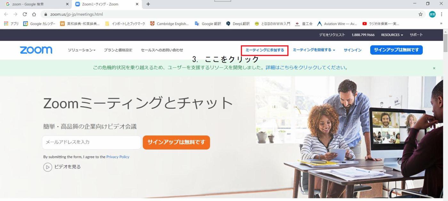
Task: Play video via ビデオを見る play icon
Action: pos(48,167)
